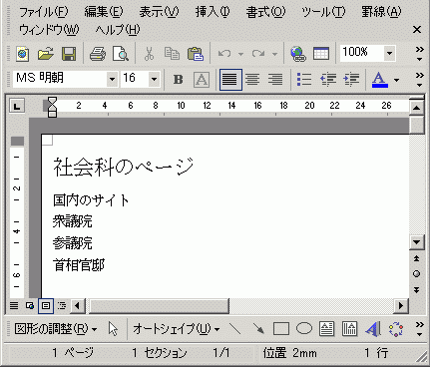Expand drawing toolbar overflow options
The height and width of the screenshot is (367, 430).
pos(420,329)
